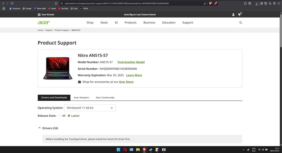Screen dimensions: 282x153
Task: Open the Acer account user icon
Action: coord(233,15)
